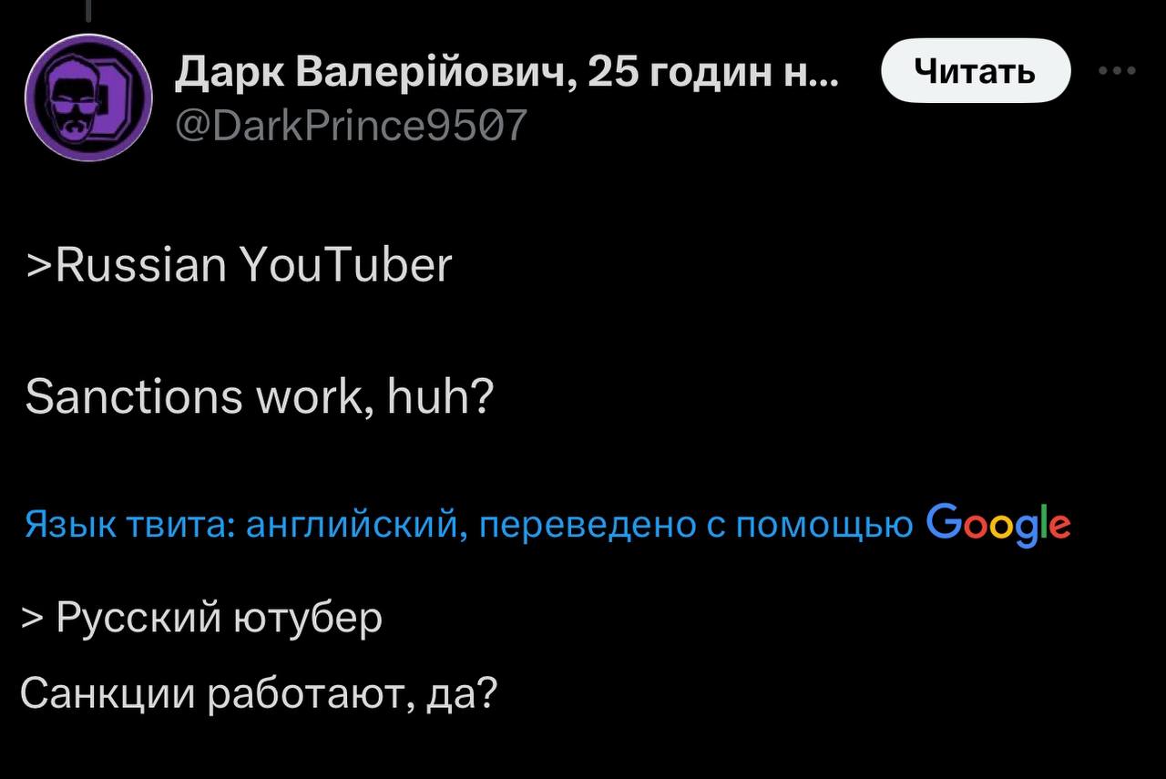The height and width of the screenshot is (779, 1166).
Task: Click the translated "работают, да?" text
Action: 353,695
